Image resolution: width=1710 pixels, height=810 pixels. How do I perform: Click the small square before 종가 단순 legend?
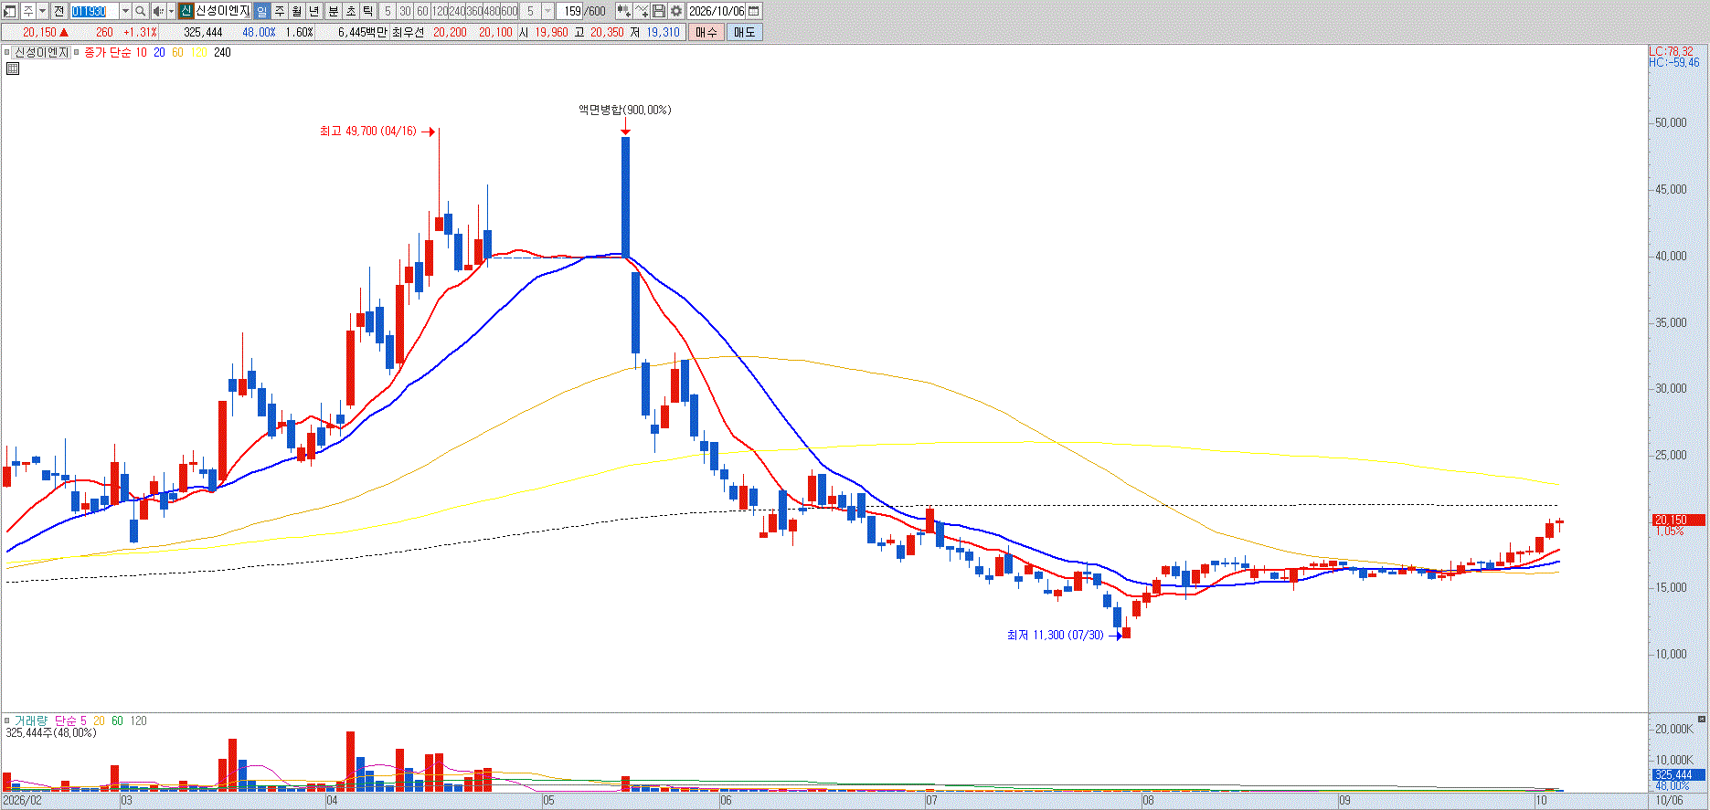click(77, 52)
